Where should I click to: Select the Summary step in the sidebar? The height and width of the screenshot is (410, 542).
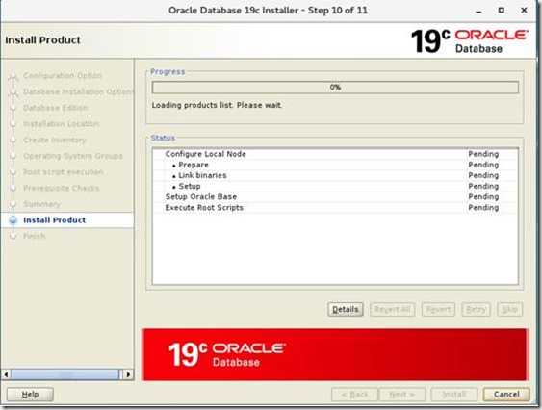[41, 204]
